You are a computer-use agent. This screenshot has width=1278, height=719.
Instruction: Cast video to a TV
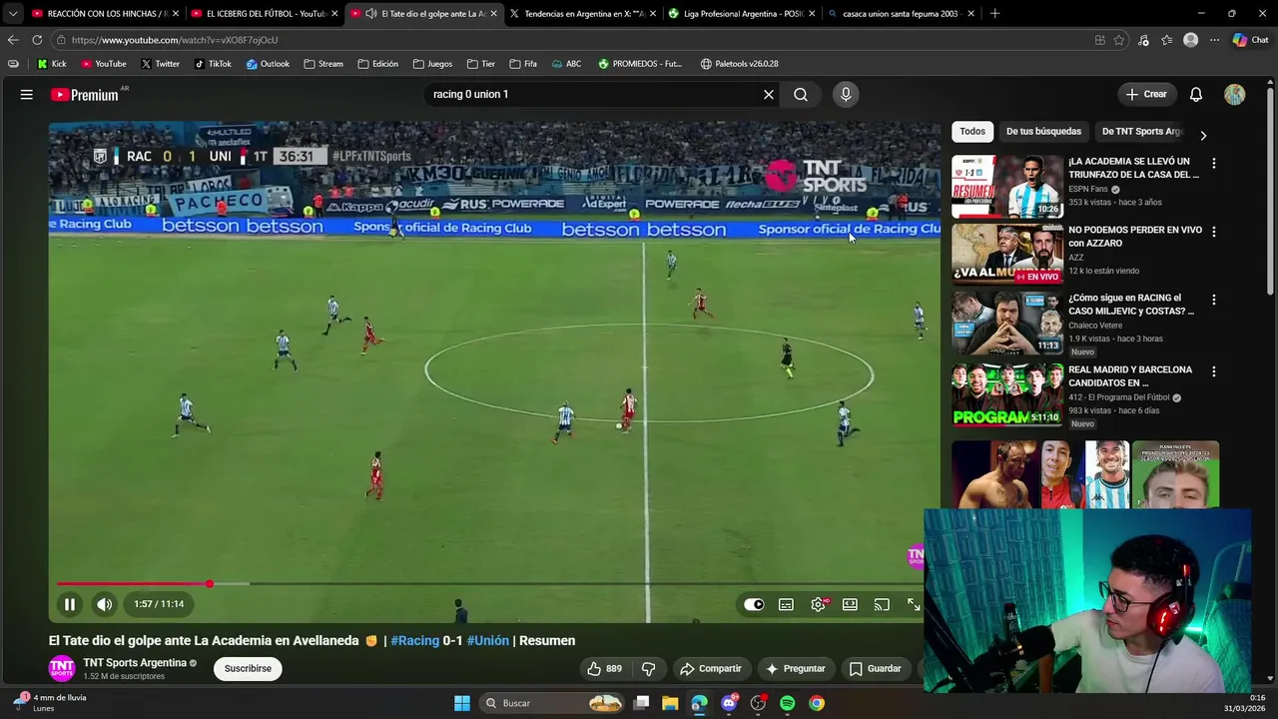click(882, 604)
